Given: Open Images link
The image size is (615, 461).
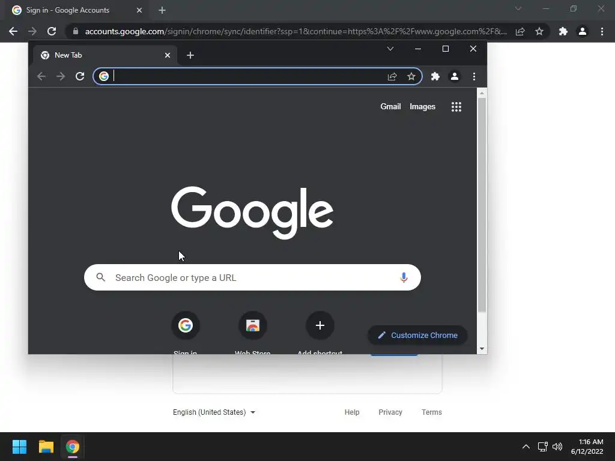Looking at the screenshot, I should point(422,107).
